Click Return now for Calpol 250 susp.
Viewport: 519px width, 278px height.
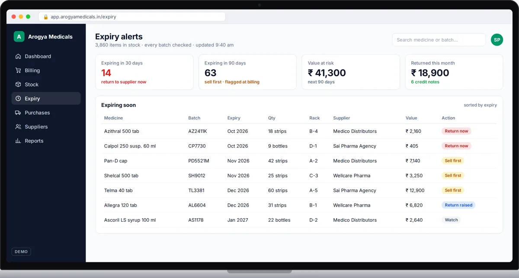point(456,146)
